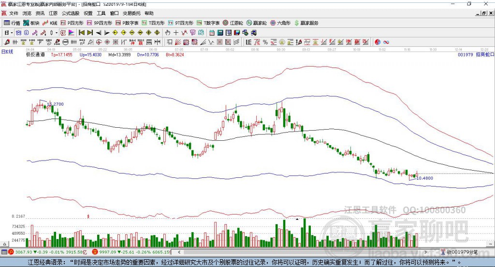Jump to last bar icon
Screen dimensions: 495x267
point(90,33)
